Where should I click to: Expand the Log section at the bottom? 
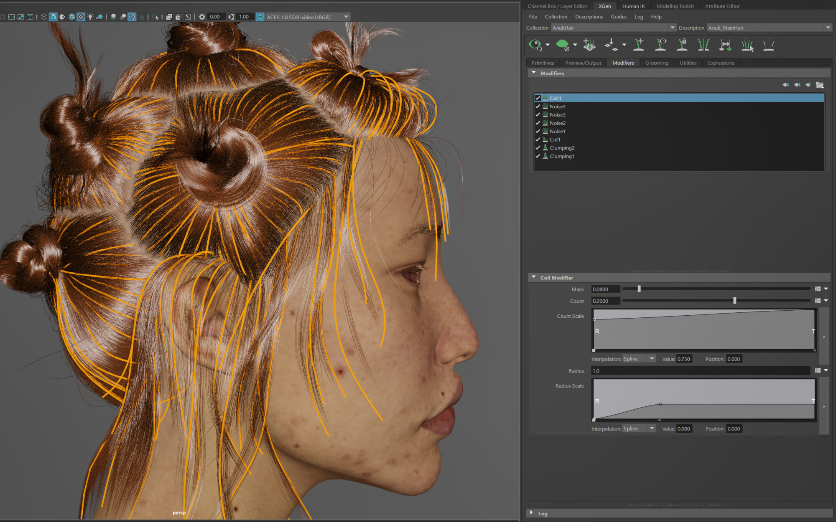coord(531,513)
